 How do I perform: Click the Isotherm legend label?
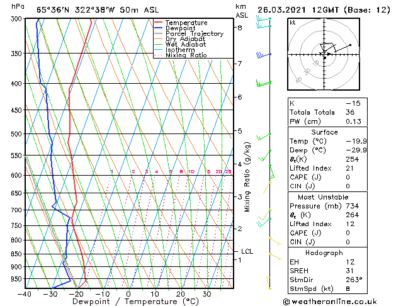[180, 50]
